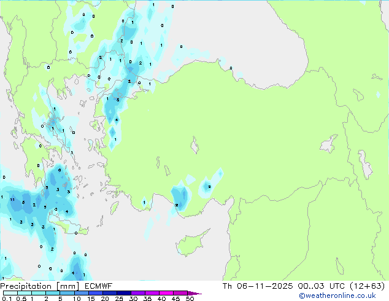389x301 pixels.
Task: Click the legend label '0.5'
Action: click(x=21, y=299)
